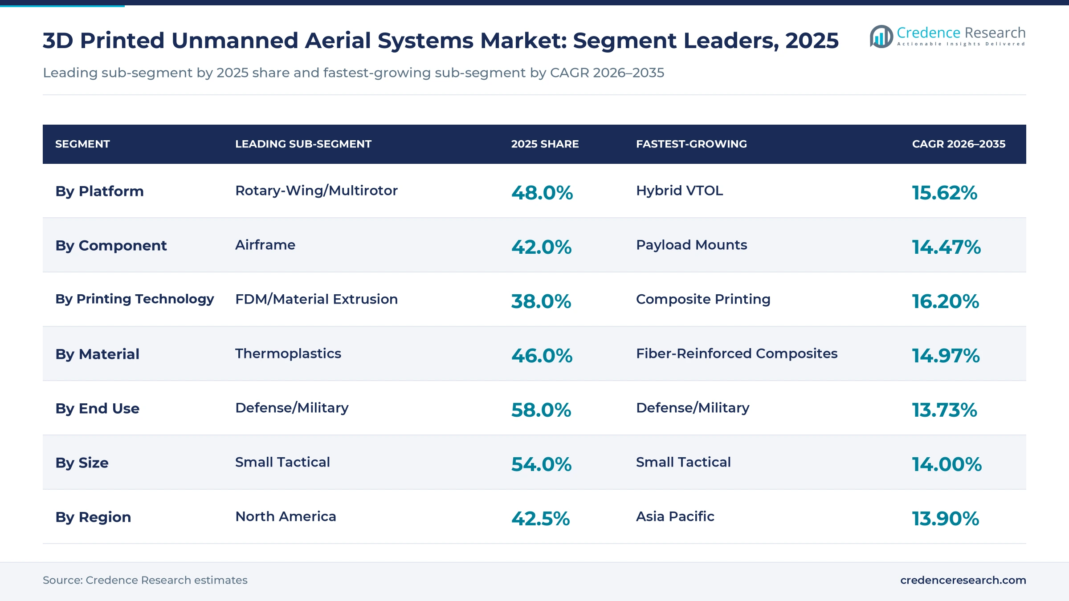Click the FDM/Material Extrusion cell
Screen dimensions: 1069x601
pyautogui.click(x=316, y=299)
